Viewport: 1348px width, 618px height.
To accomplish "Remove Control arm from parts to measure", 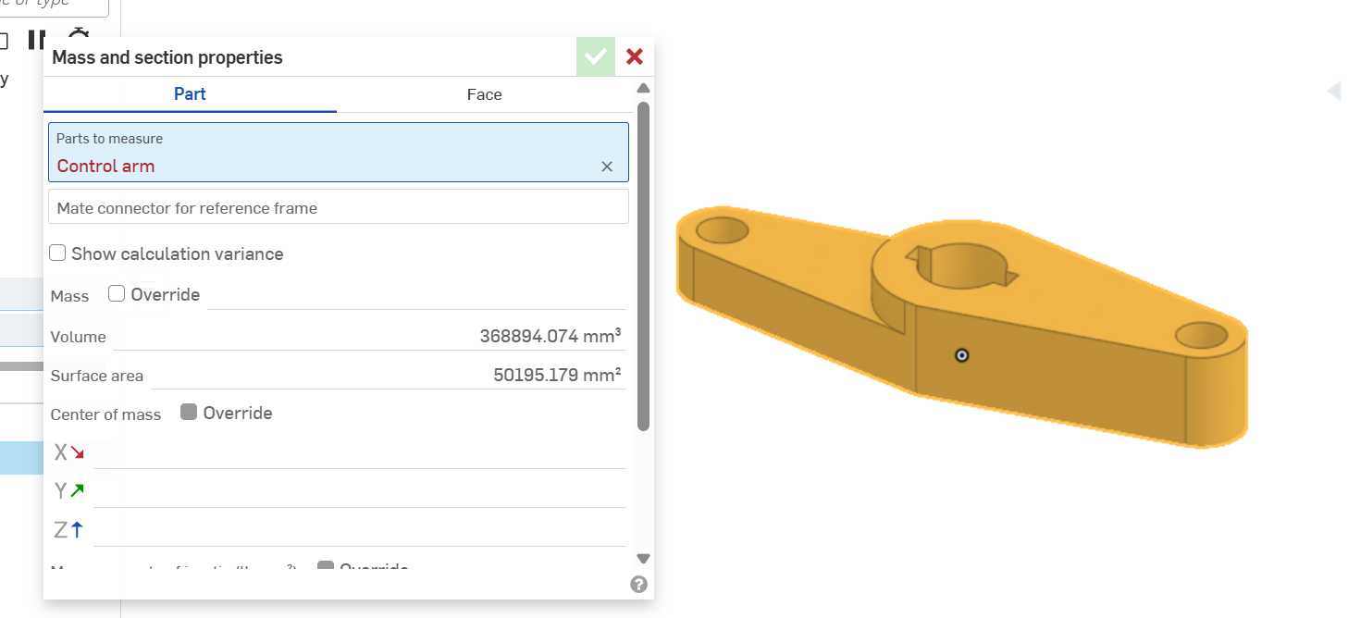I will click(x=607, y=167).
